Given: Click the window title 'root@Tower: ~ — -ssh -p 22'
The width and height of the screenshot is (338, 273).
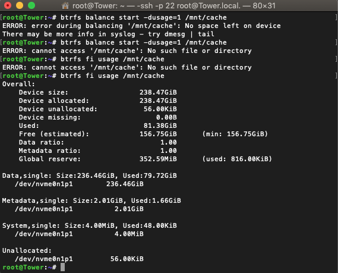Looking at the screenshot, I should (x=124, y=5).
